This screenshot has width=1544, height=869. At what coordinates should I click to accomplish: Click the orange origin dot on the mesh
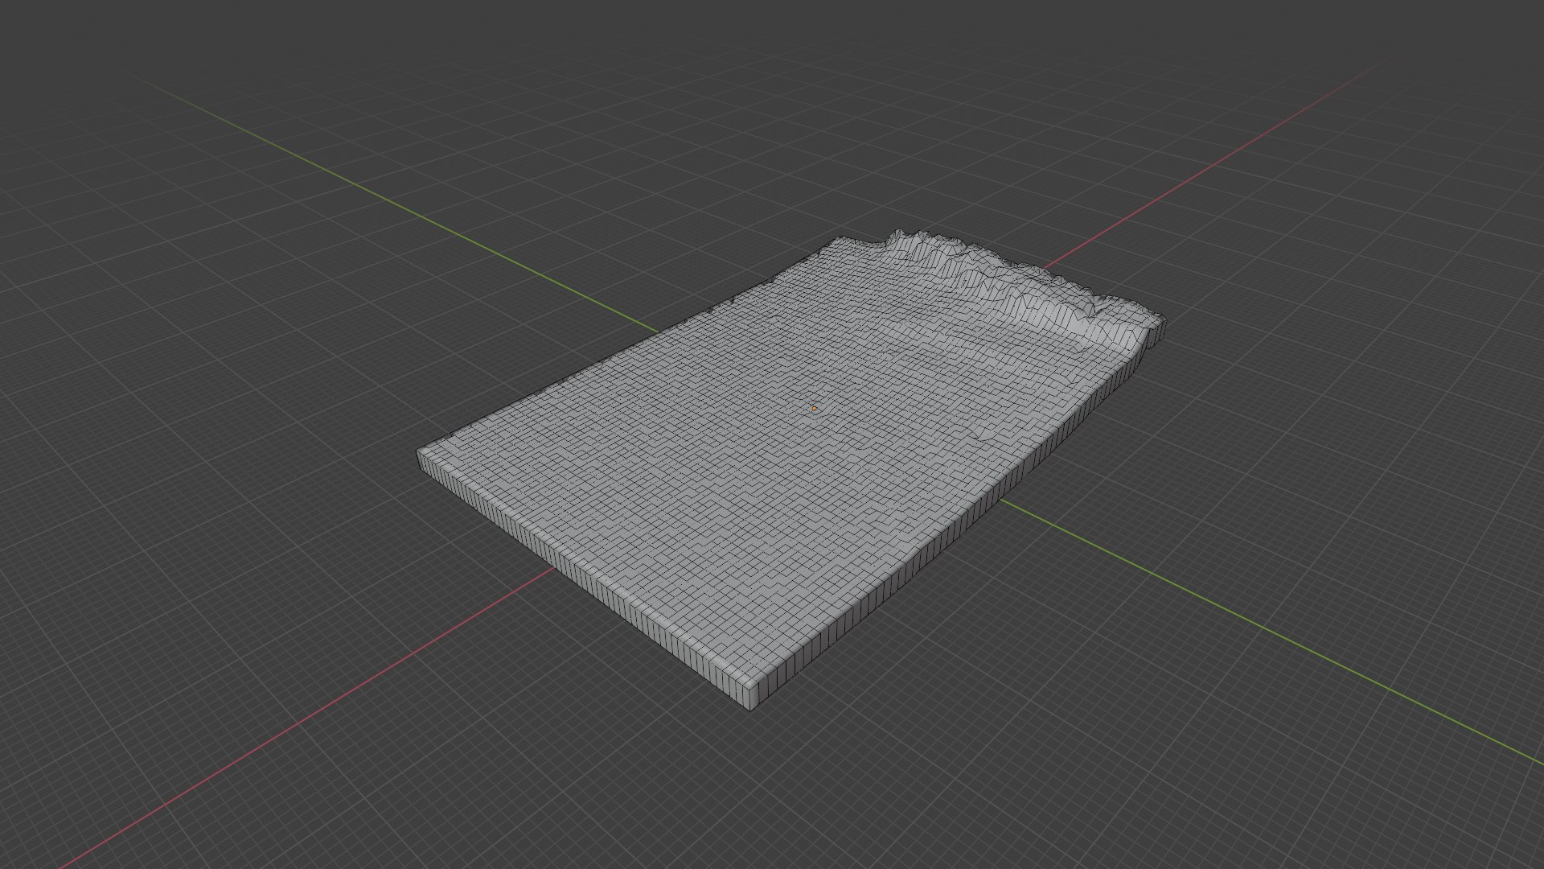[x=815, y=409]
